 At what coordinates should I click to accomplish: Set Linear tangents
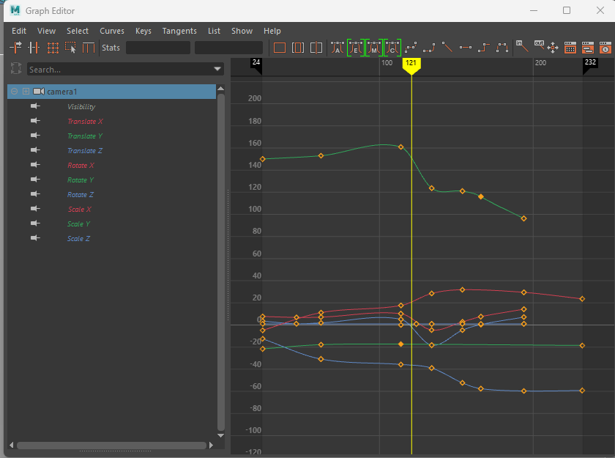(x=447, y=47)
